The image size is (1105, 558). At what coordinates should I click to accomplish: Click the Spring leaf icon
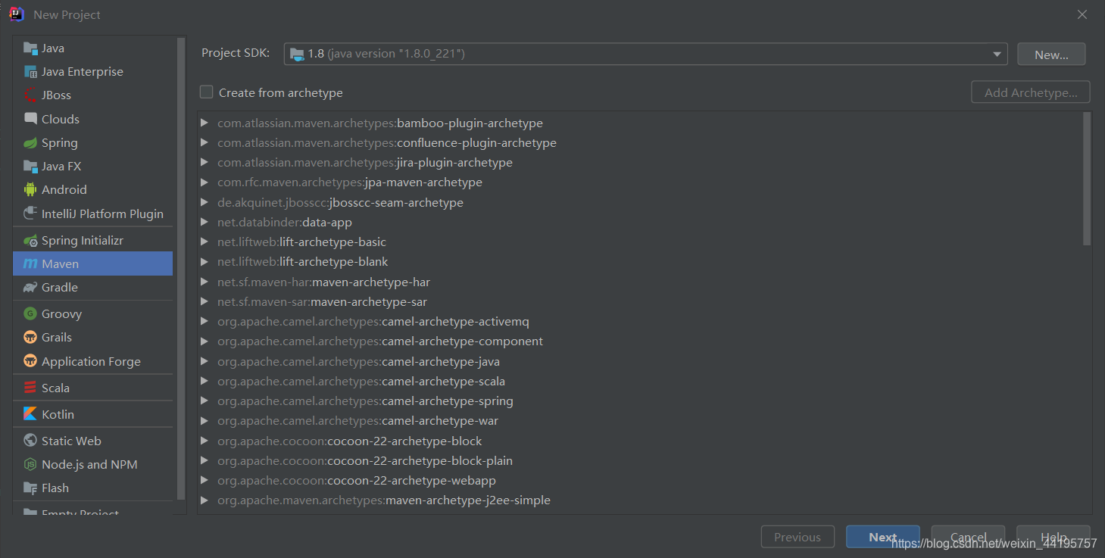pos(30,143)
